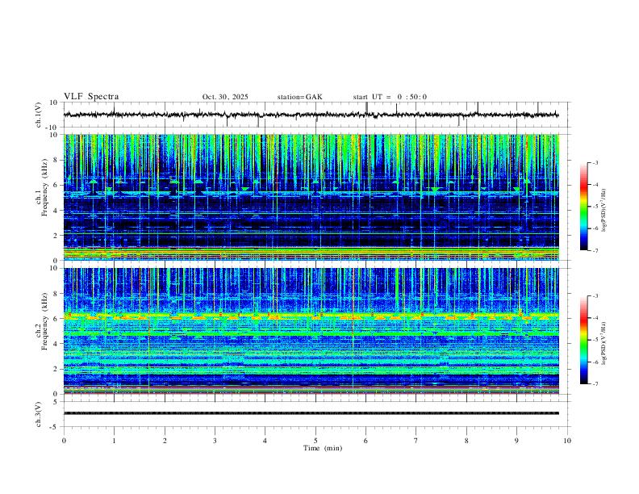
Task: Click the "station=GAK" header label
Action: [299, 97]
